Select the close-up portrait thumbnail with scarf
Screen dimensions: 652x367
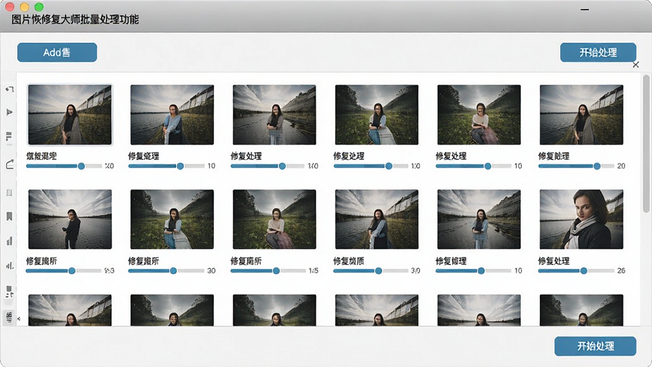point(581,219)
